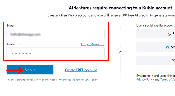Click the Google logo sign-in icon
Image resolution: width=175 pixels, height=96 pixels.
tap(169, 34)
